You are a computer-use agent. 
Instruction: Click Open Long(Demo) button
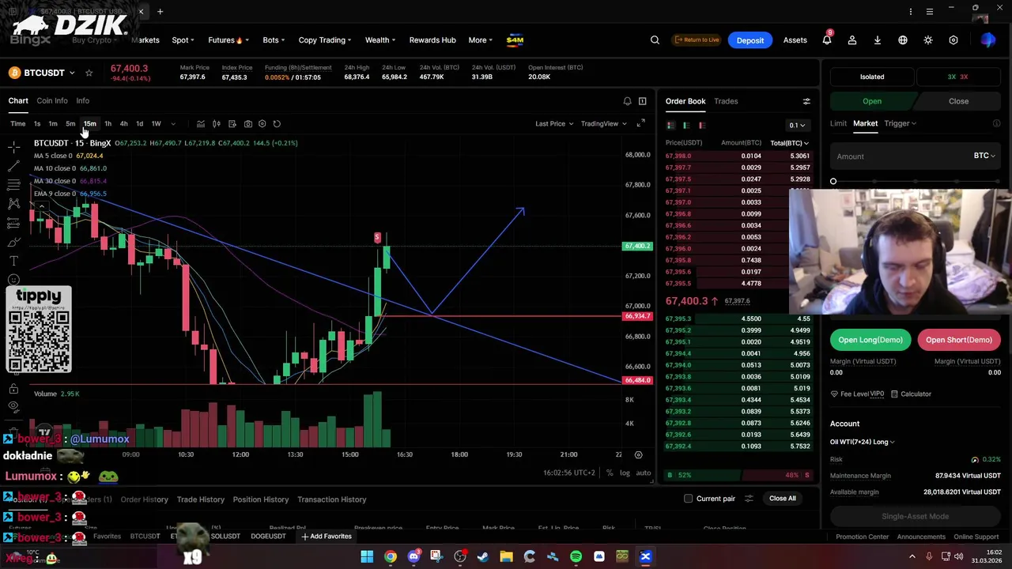(x=870, y=340)
